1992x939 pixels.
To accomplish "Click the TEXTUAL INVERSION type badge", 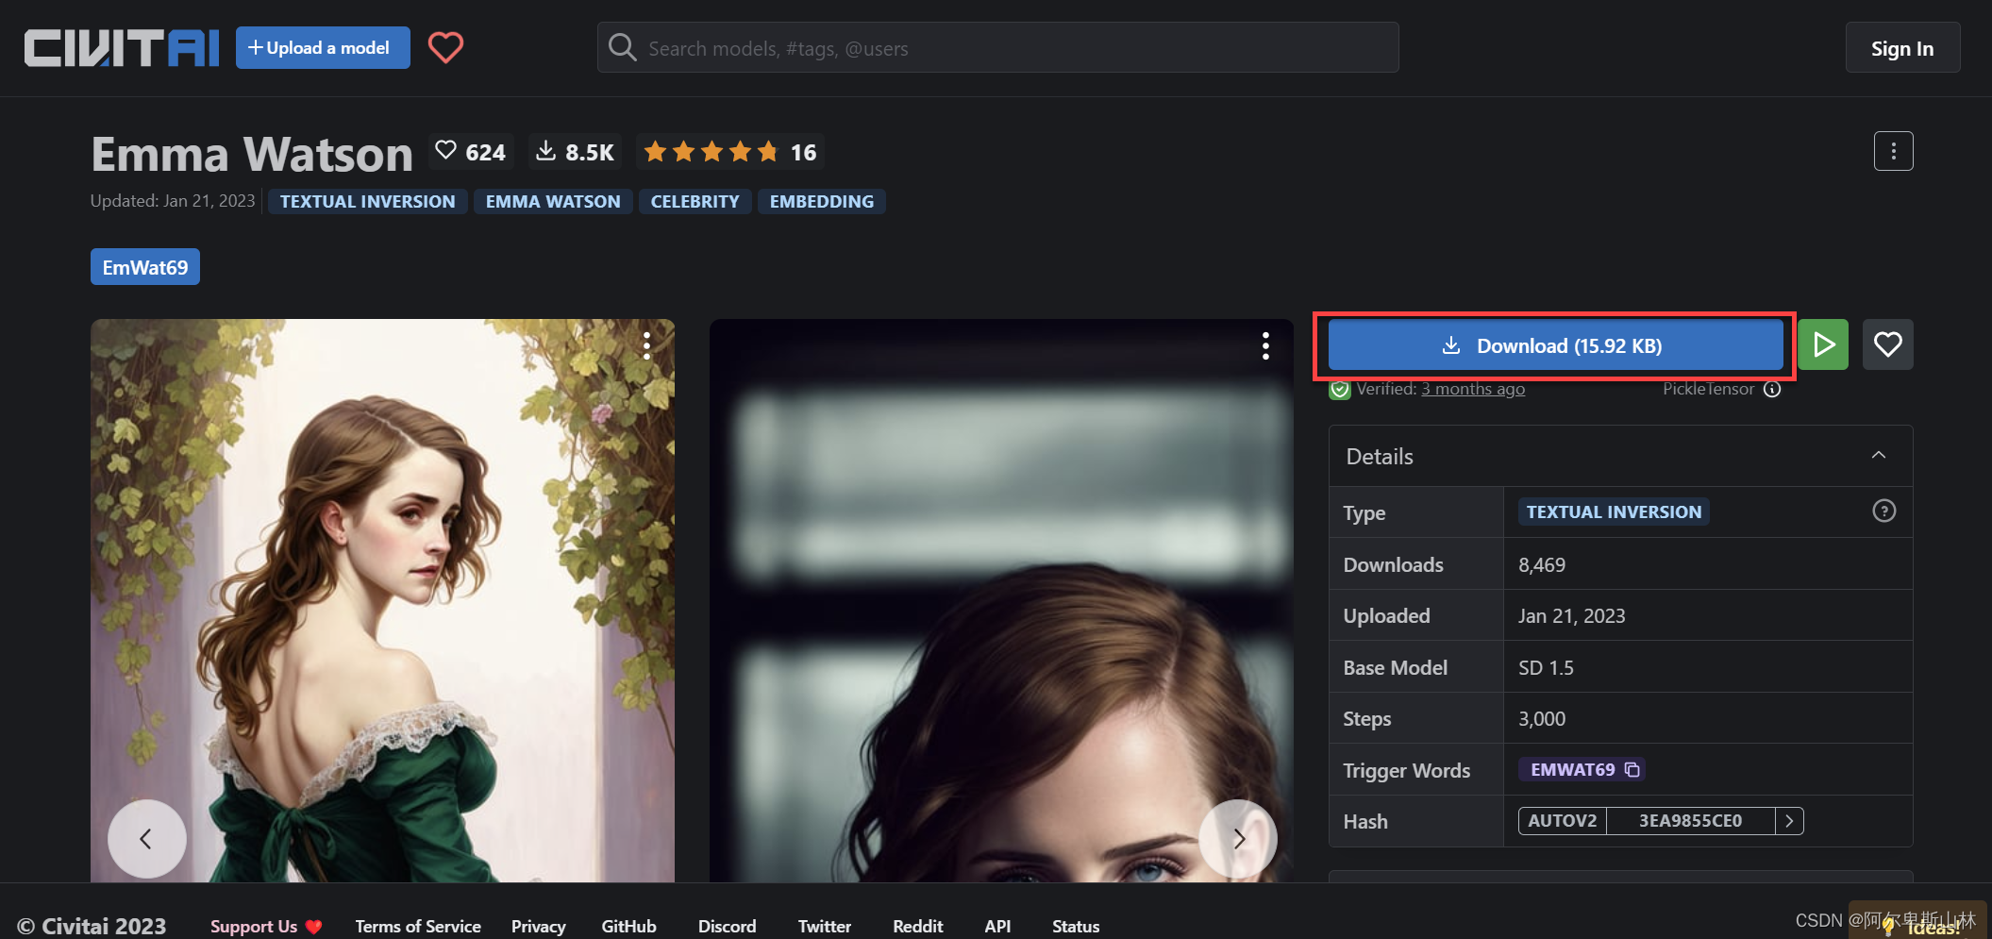I will [1614, 511].
